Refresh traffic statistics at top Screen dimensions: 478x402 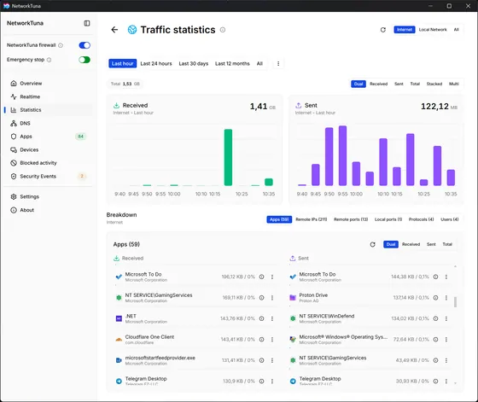[x=383, y=30]
